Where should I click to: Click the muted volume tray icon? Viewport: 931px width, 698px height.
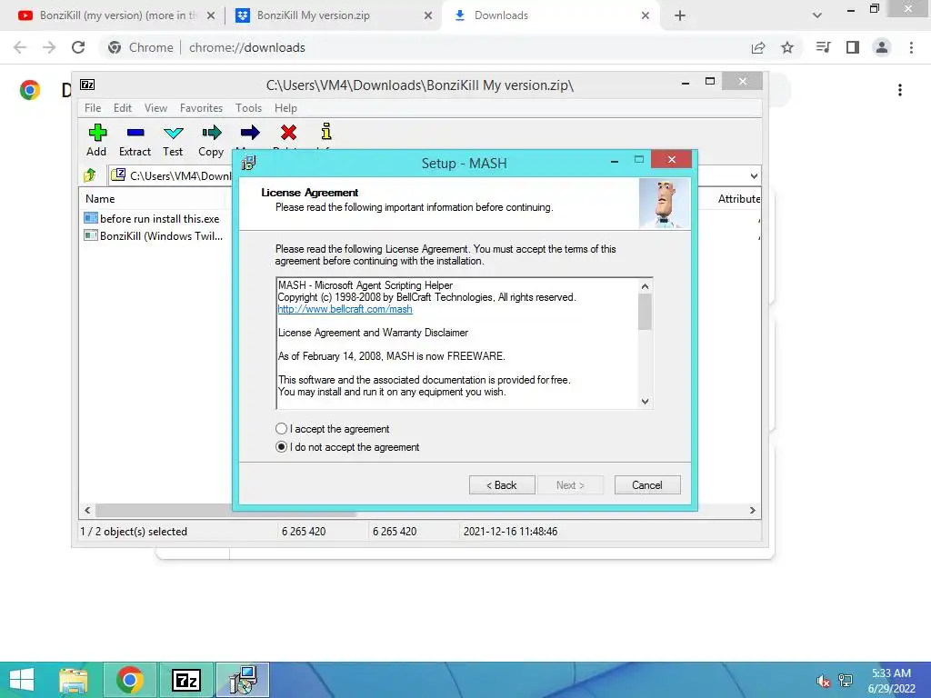[x=823, y=681]
